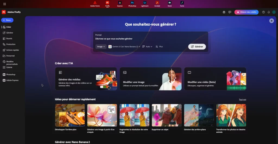The height and width of the screenshot is (144, 278).
Task: Open Modifier une image card
Action: coord(150,79)
